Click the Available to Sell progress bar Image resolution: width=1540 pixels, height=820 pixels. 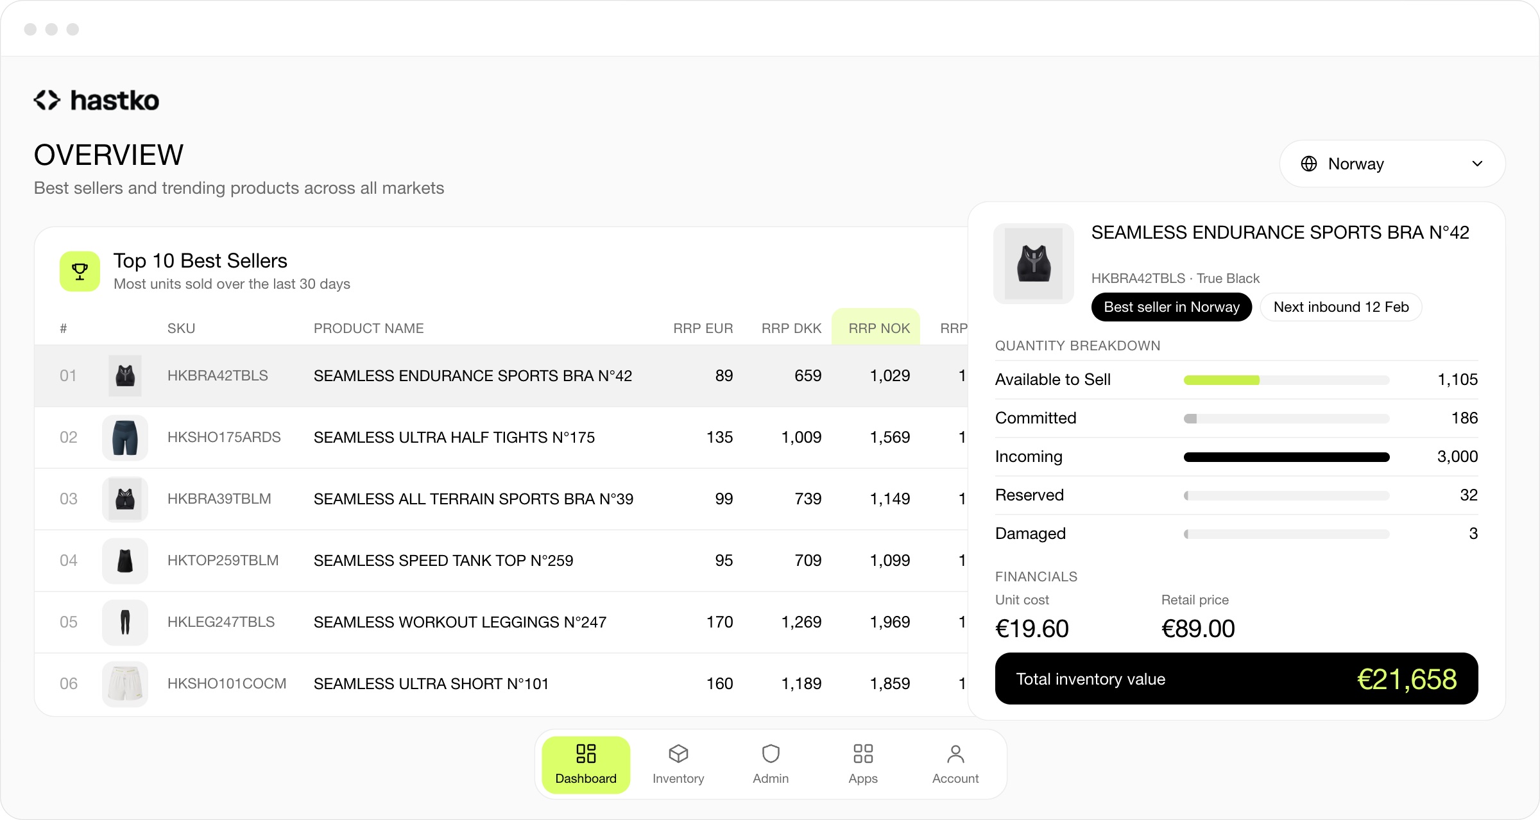tap(1287, 380)
